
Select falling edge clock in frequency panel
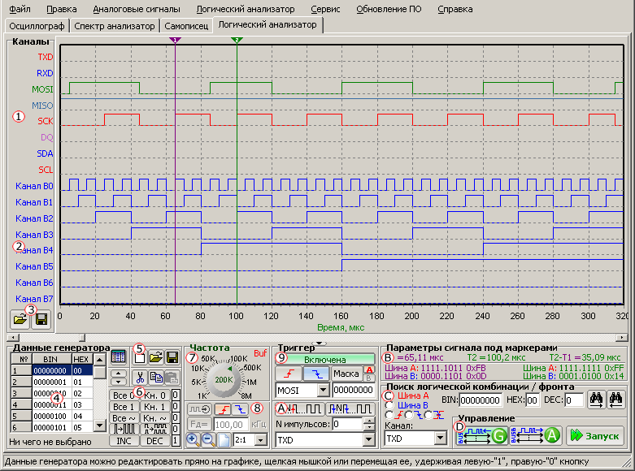[x=240, y=409]
